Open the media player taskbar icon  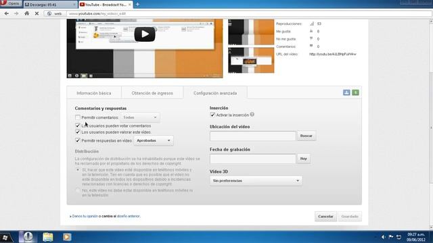[x=67, y=237]
